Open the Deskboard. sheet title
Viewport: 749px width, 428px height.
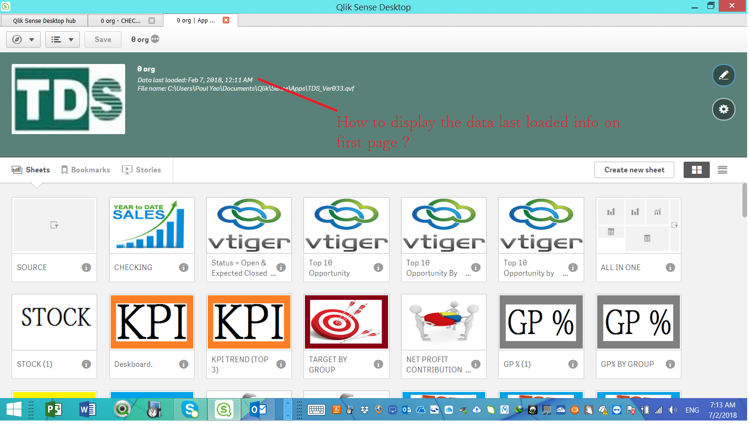134,364
